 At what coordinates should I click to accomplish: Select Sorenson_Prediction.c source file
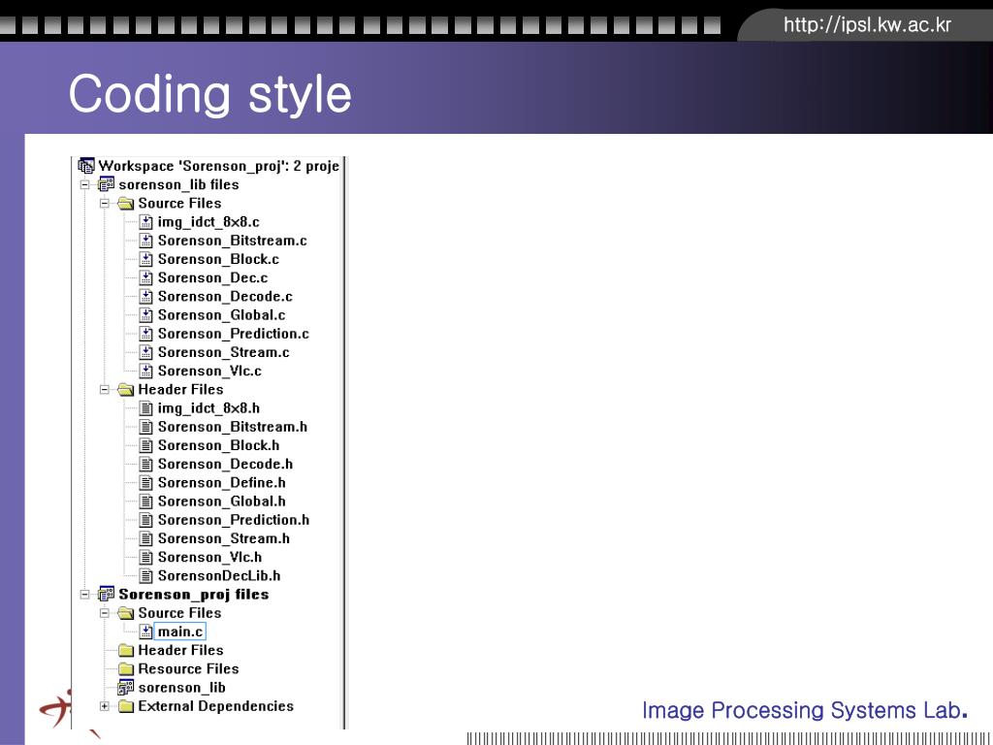click(234, 334)
